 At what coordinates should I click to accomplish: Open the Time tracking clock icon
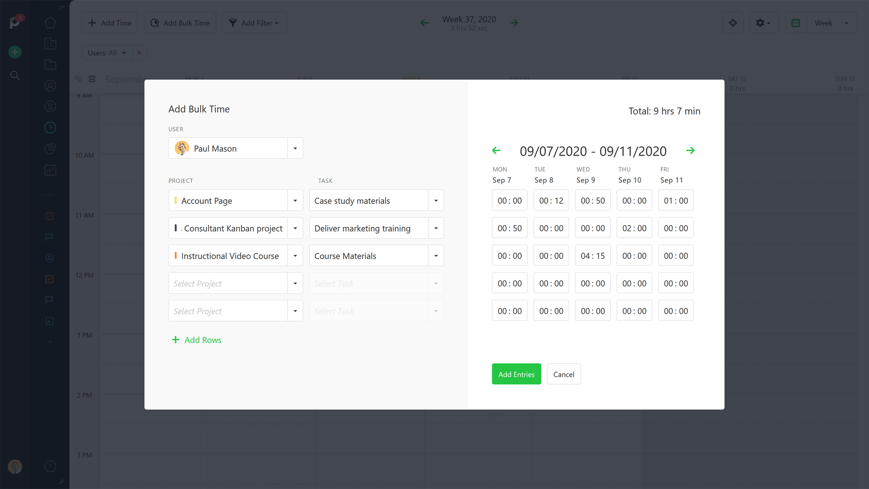(x=50, y=127)
